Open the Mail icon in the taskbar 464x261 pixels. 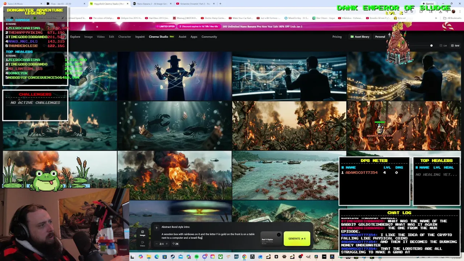coord(181,257)
